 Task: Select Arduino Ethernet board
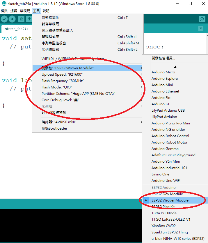pos(175,91)
